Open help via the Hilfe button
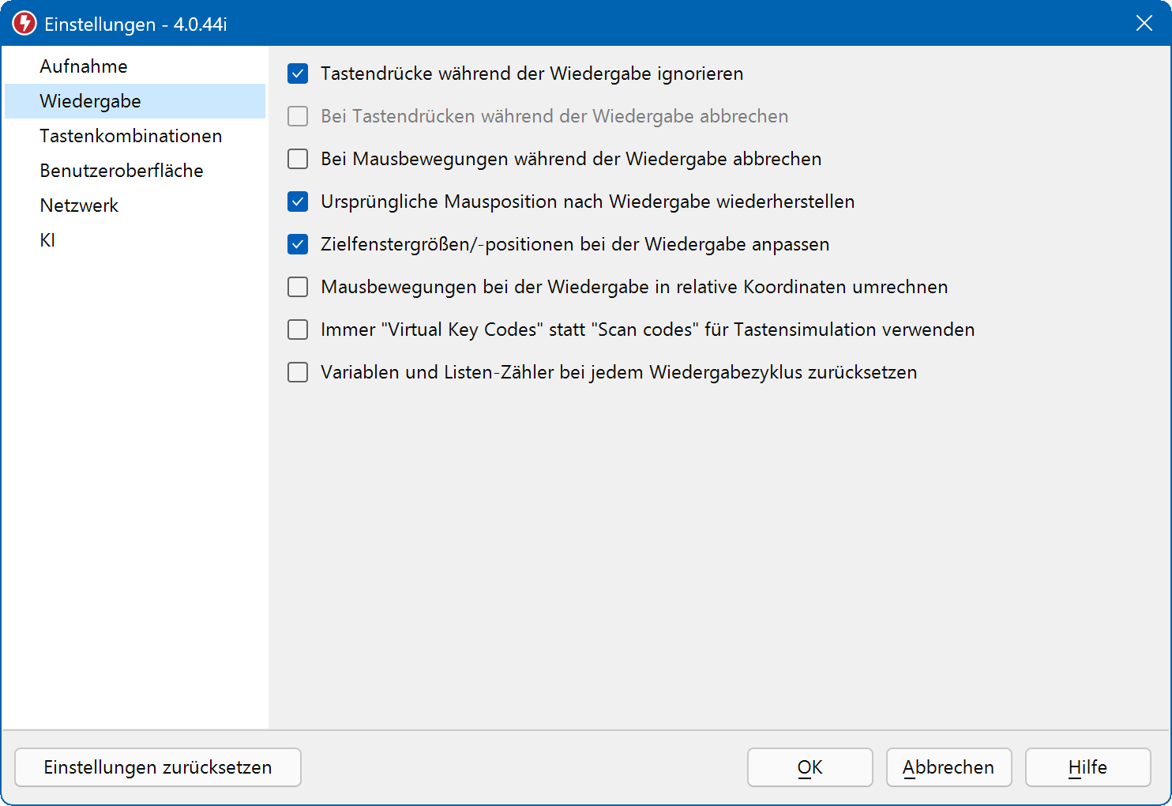 (x=1087, y=767)
